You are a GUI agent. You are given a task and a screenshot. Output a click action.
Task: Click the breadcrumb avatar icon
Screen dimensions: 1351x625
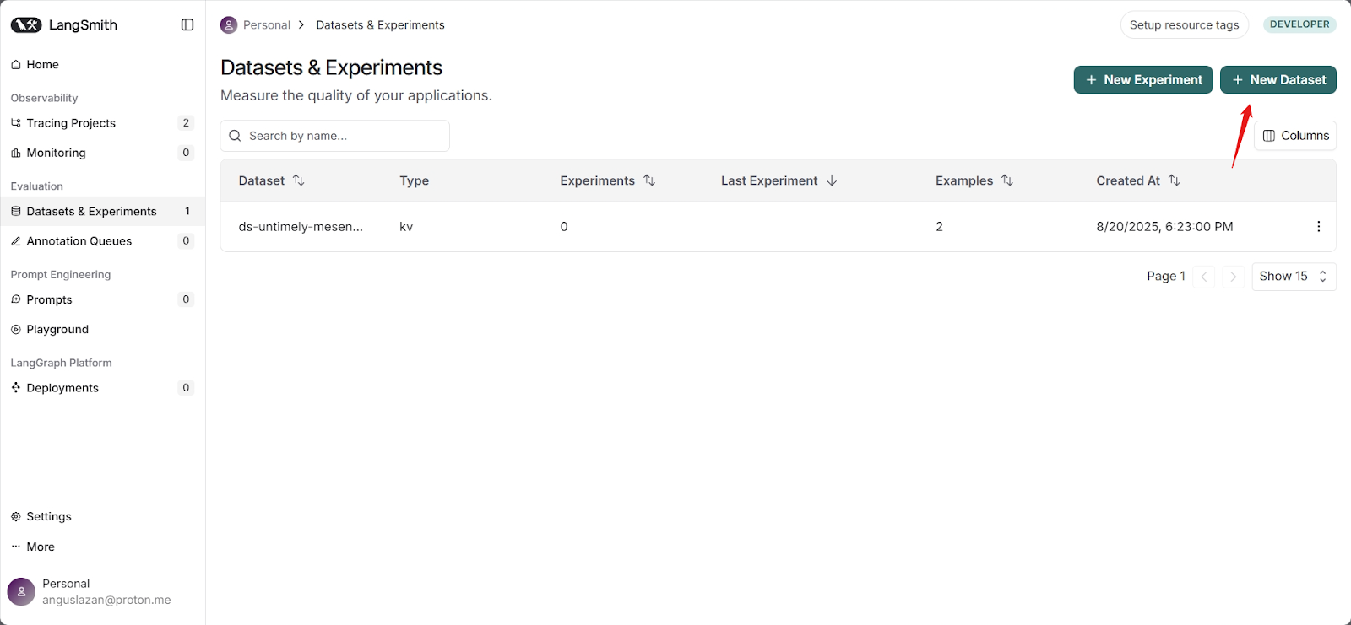[x=229, y=25]
